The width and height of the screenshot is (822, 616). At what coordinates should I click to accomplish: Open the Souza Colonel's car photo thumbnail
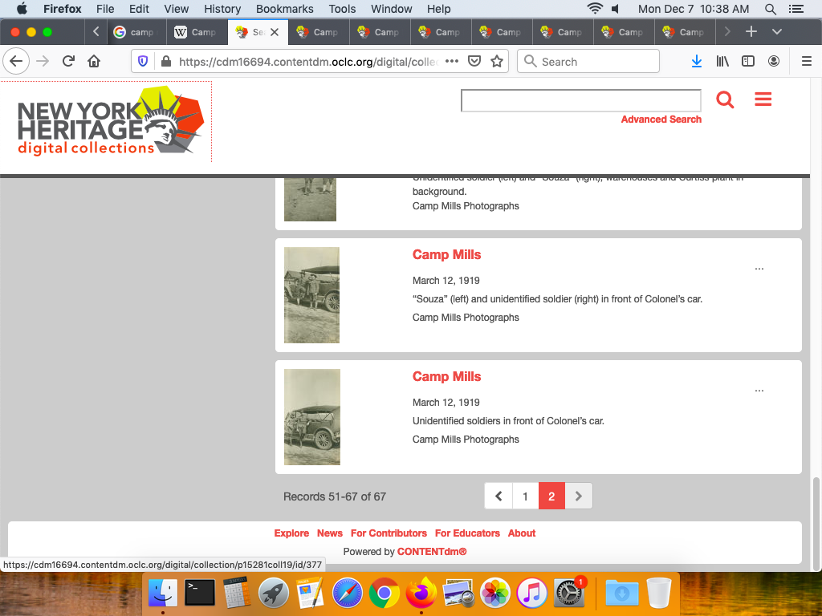[311, 295]
